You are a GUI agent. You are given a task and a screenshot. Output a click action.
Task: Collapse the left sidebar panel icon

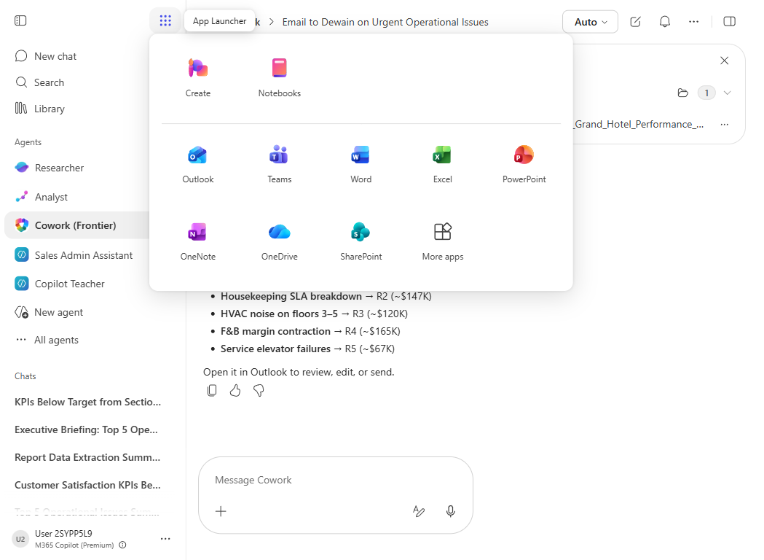point(20,20)
